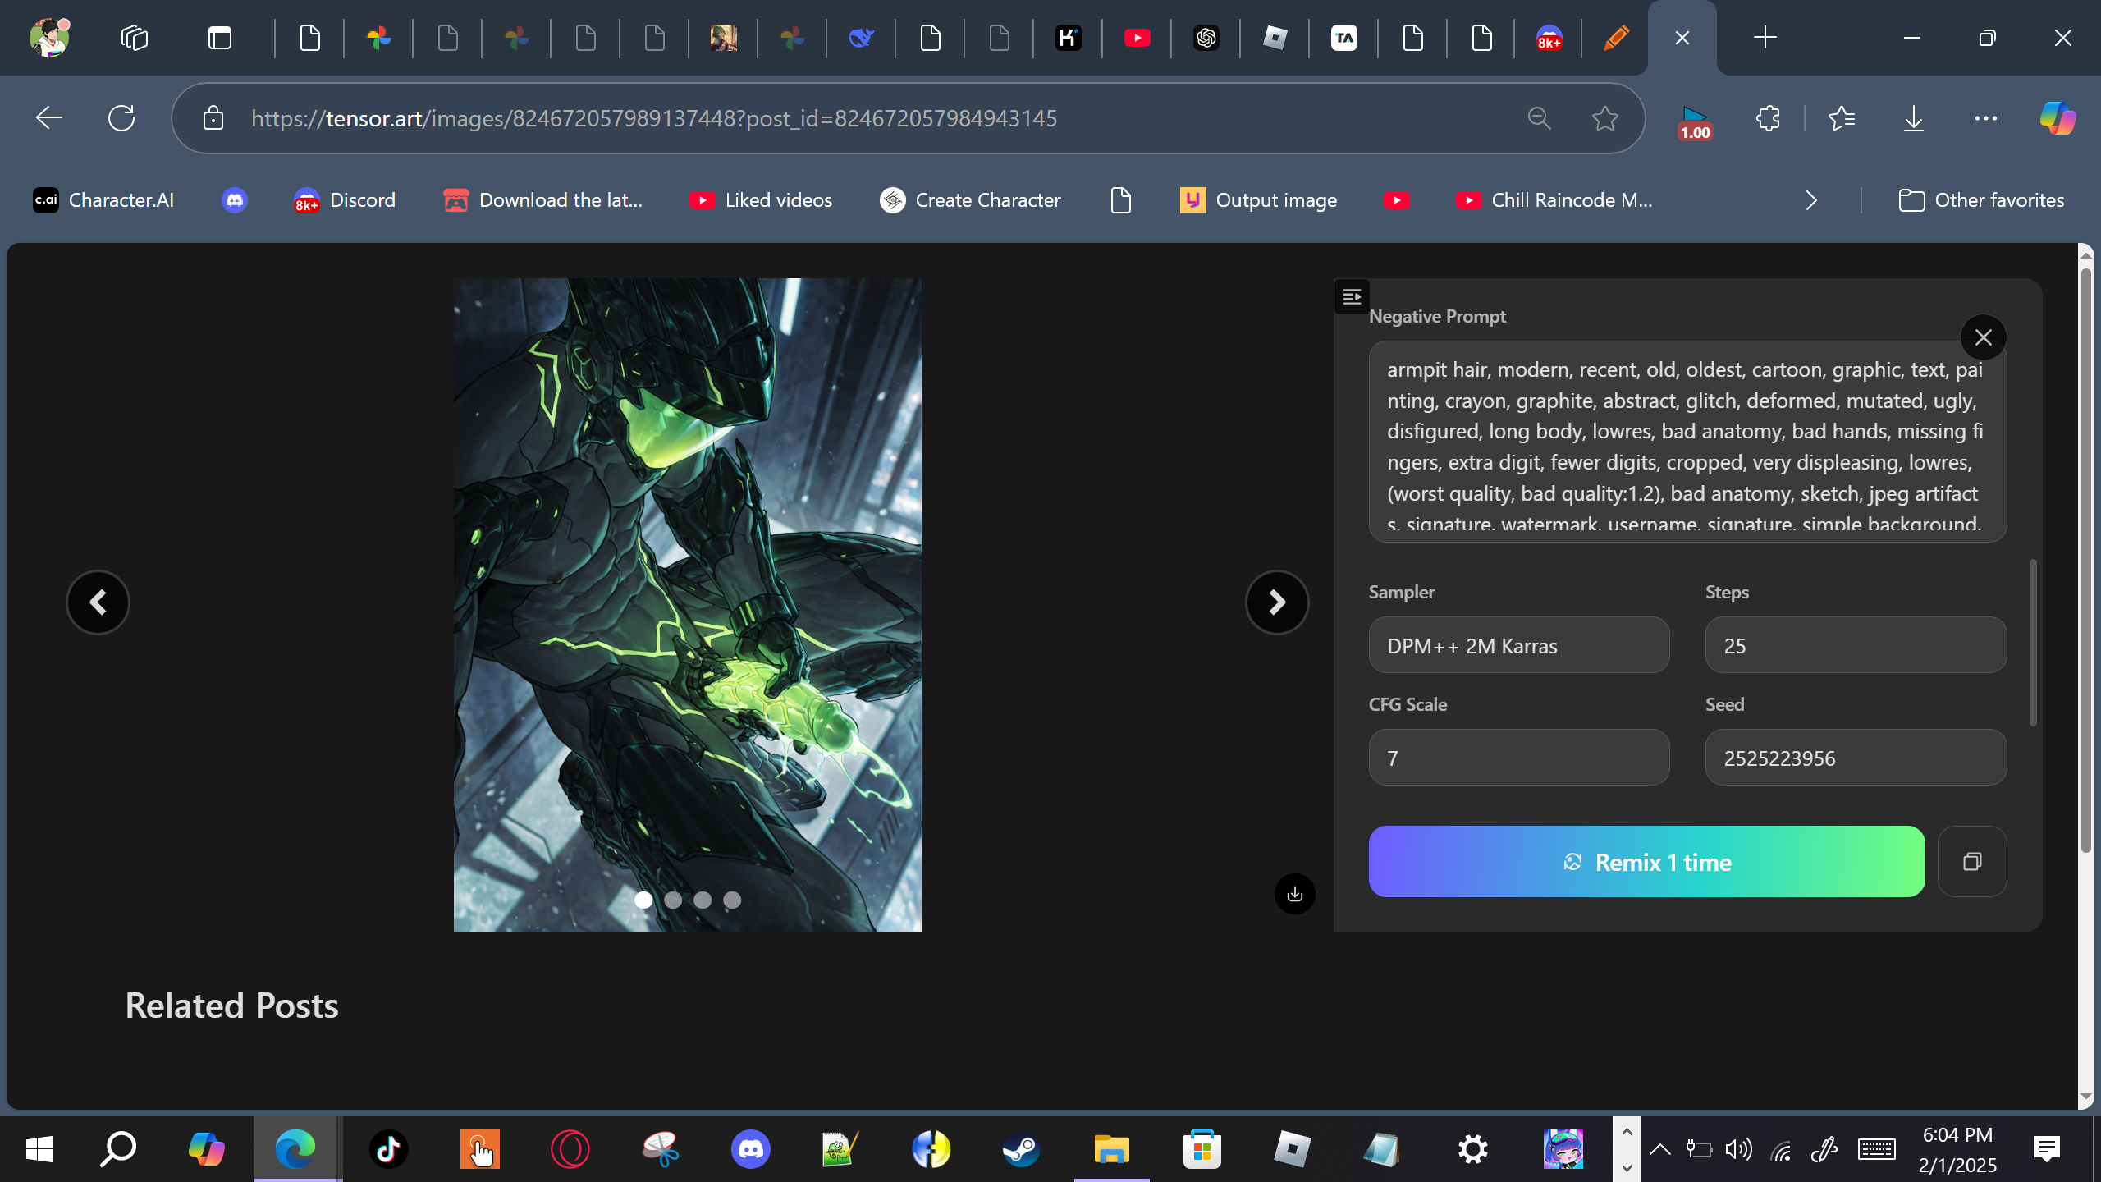Click the DPM++ 2M Karras sampler field
The image size is (2101, 1182).
pos(1518,645)
